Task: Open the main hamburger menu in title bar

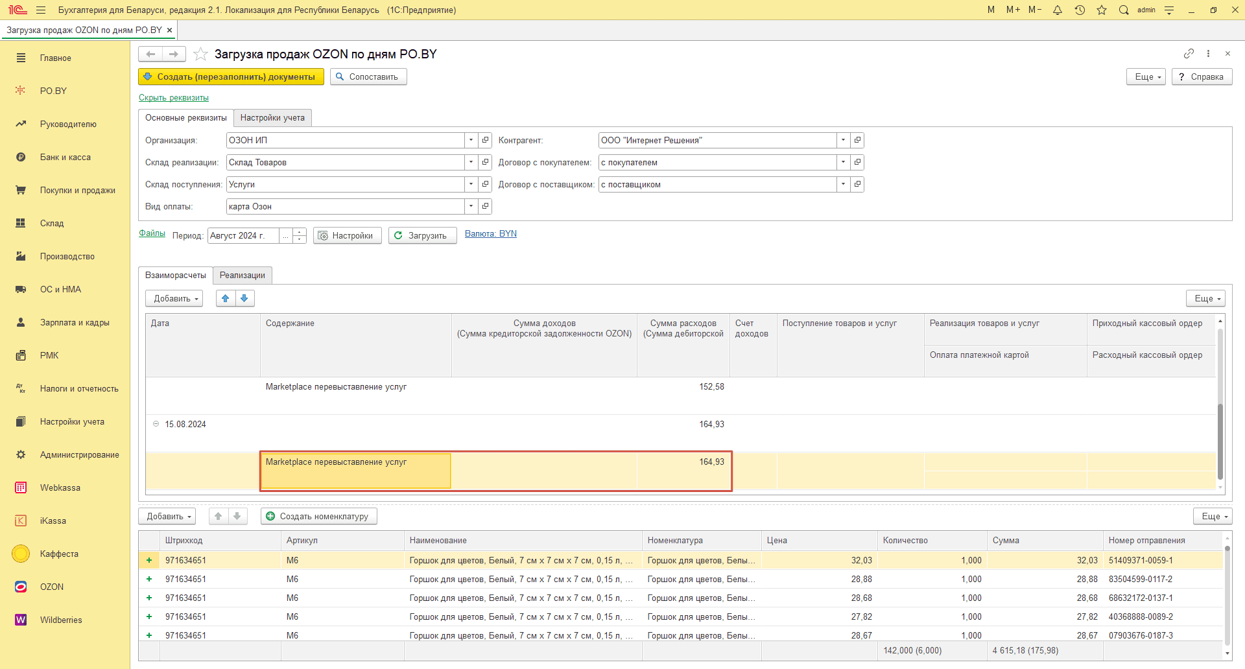Action: coord(41,10)
